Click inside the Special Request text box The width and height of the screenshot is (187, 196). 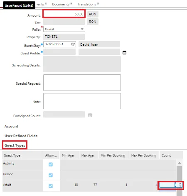82,83
